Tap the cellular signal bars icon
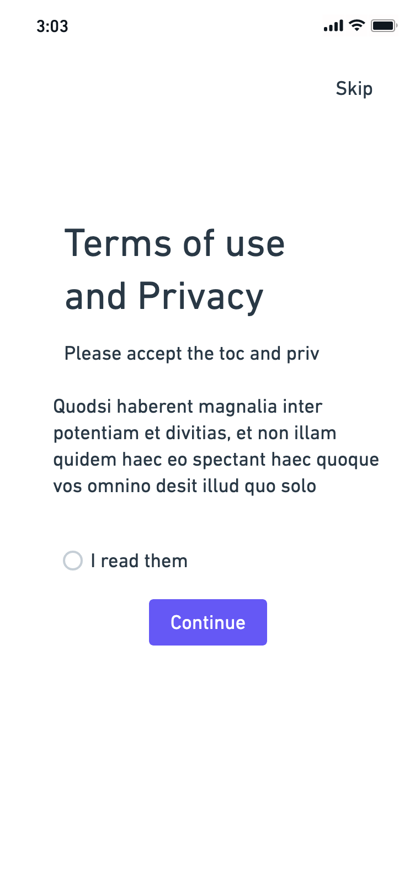The height and width of the screenshot is (896, 415). pyautogui.click(x=333, y=26)
